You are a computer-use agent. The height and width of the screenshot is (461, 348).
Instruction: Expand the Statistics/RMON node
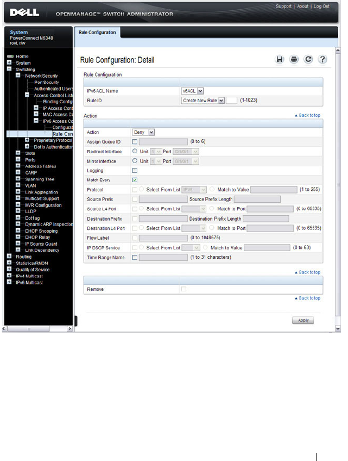coord(9,263)
